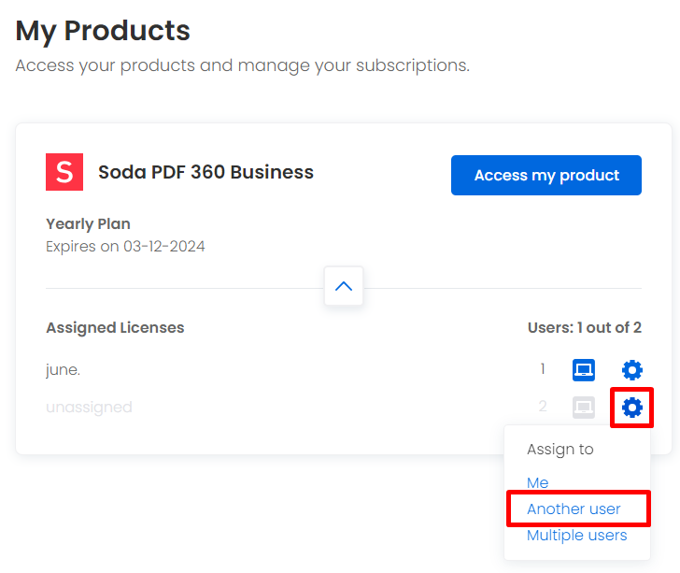Click license number 1 for june.
Image resolution: width=680 pixels, height=573 pixels.
pos(543,369)
